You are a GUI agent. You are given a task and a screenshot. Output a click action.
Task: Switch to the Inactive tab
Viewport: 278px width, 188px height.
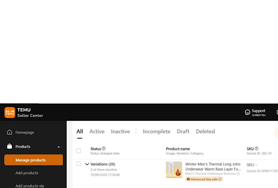pyautogui.click(x=120, y=131)
